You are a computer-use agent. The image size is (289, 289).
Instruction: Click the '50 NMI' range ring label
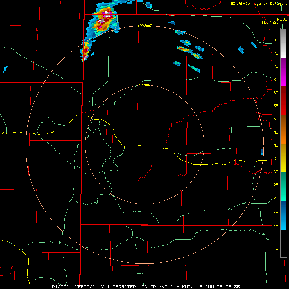coord(145,85)
